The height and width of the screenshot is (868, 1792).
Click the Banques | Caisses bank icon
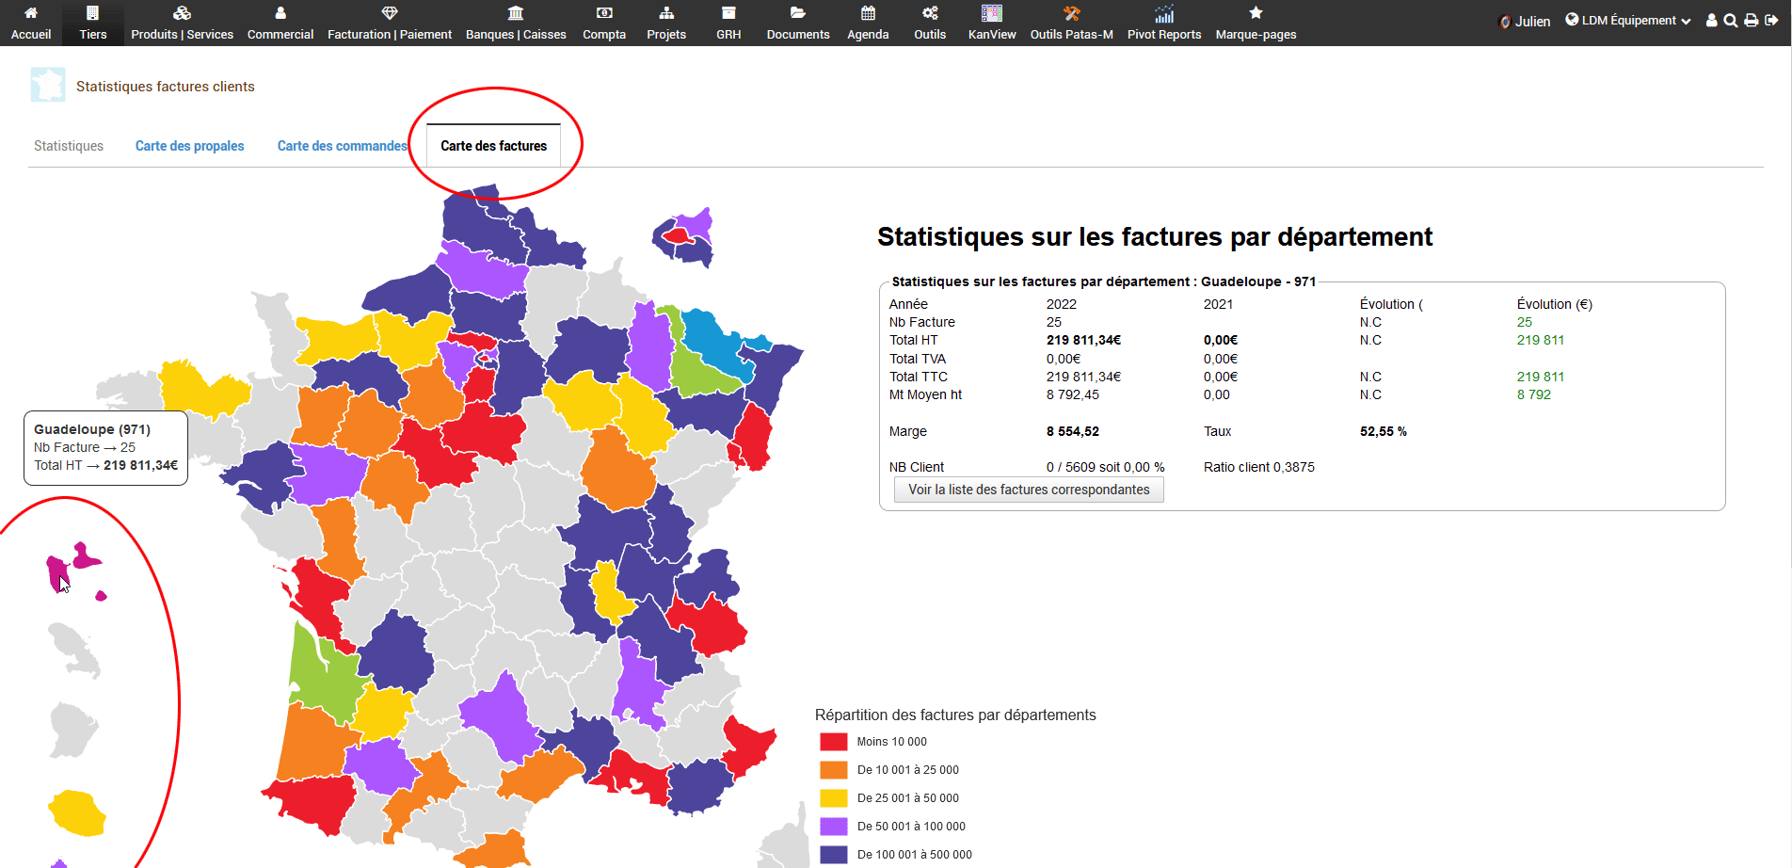(x=516, y=13)
